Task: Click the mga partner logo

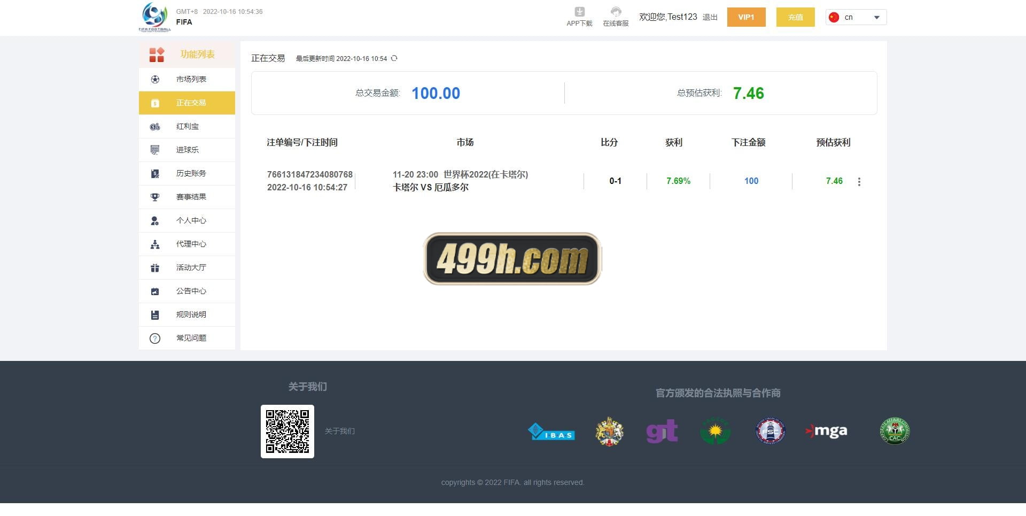Action: coord(826,431)
